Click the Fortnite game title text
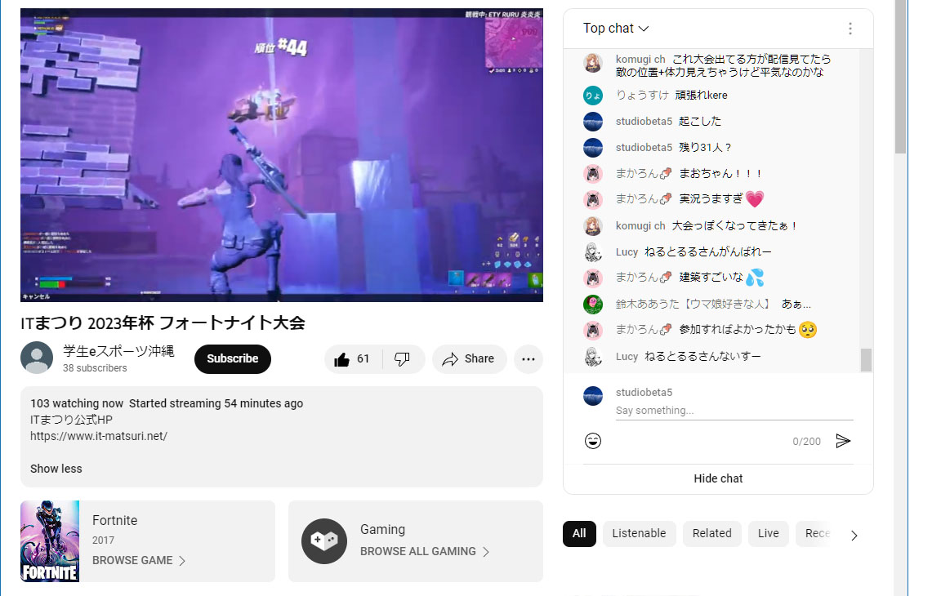 pyautogui.click(x=114, y=520)
